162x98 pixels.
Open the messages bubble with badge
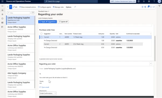149,7
